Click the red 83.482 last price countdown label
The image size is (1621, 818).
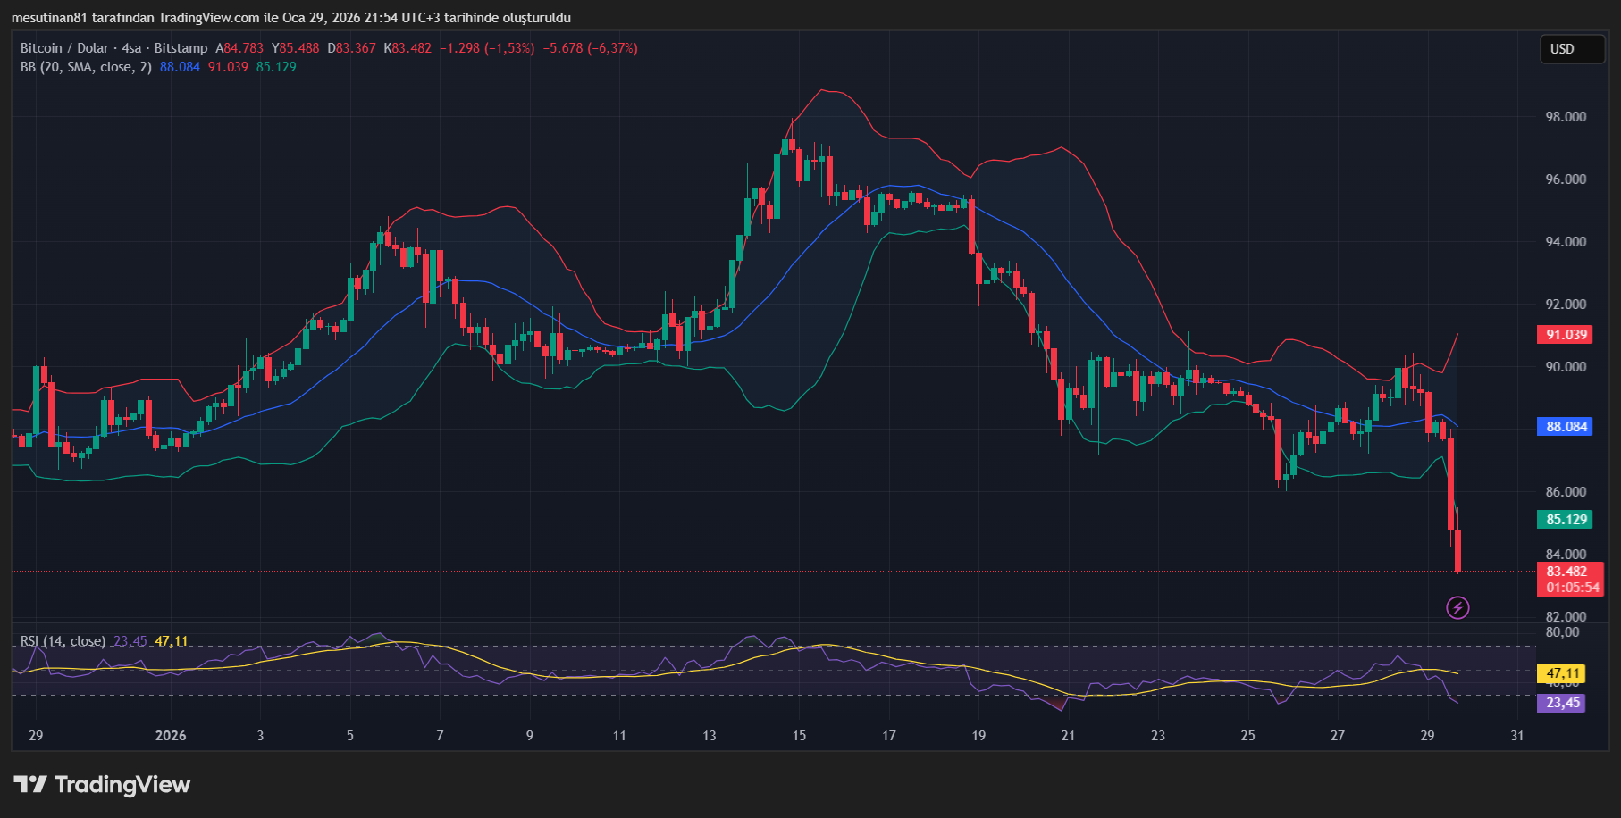(x=1570, y=580)
